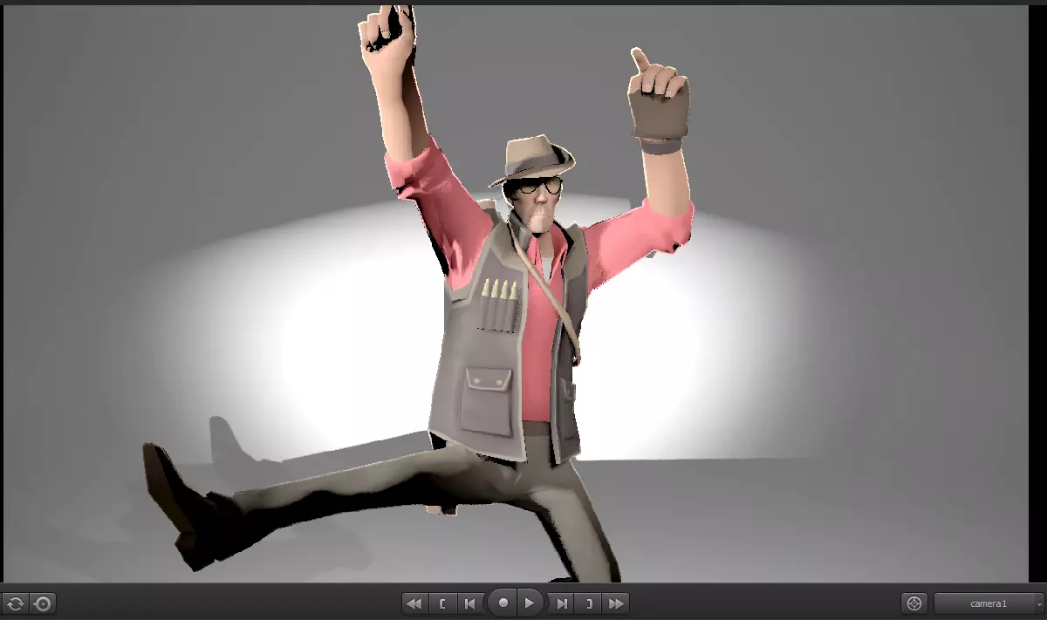
Task: Click the circular icon next to loop
Action: coord(43,603)
